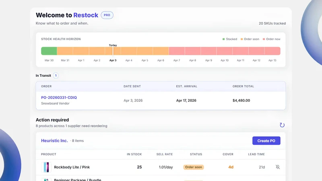The height and width of the screenshot is (181, 322).
Task: Click the 20 SKUs tracked text
Action: (272, 23)
